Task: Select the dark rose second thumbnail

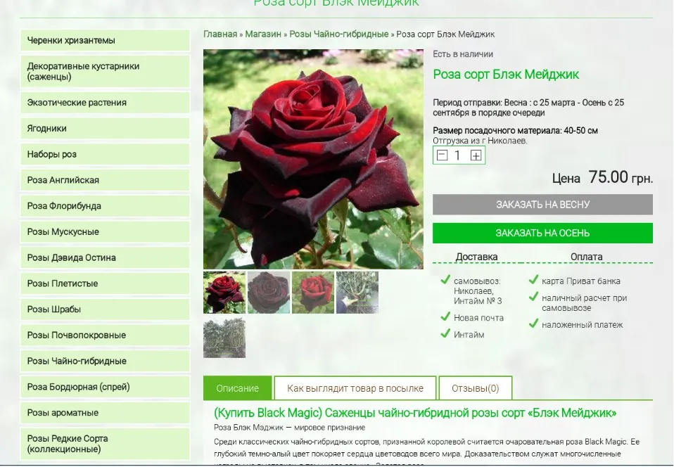Action: (x=269, y=292)
